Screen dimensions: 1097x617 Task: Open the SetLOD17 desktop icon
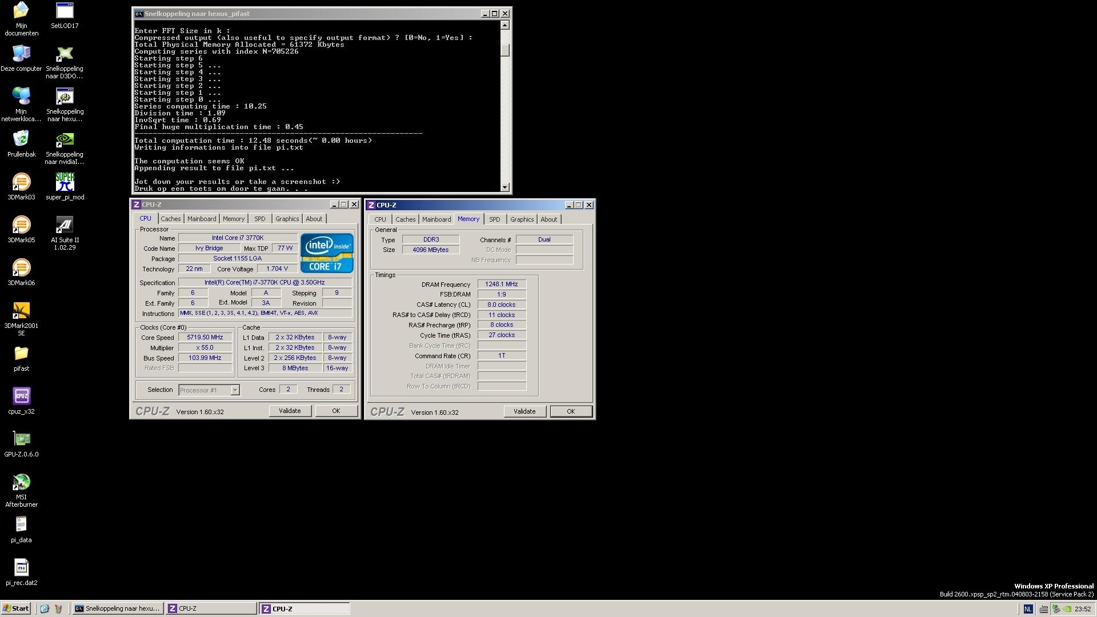(65, 11)
